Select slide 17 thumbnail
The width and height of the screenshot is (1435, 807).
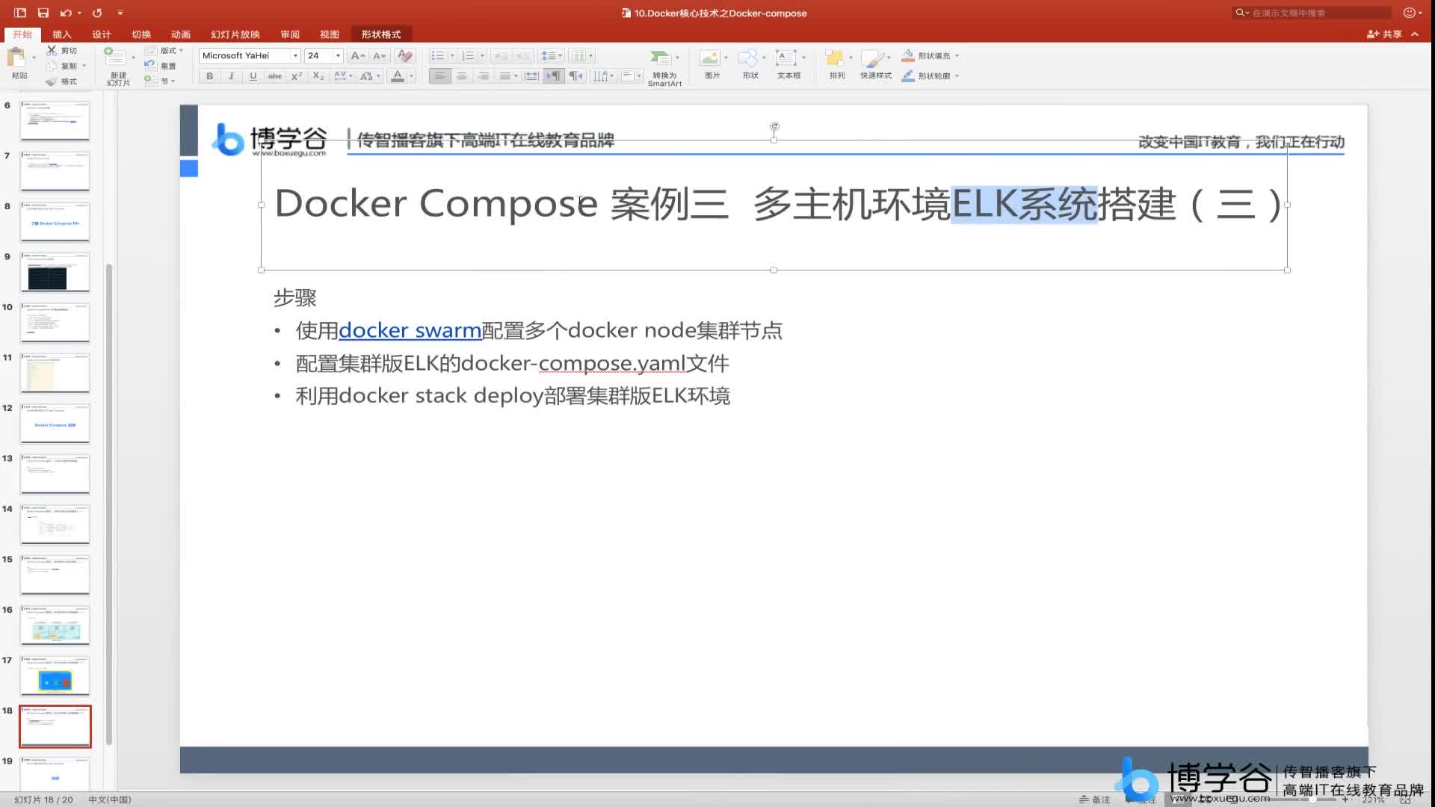click(55, 676)
